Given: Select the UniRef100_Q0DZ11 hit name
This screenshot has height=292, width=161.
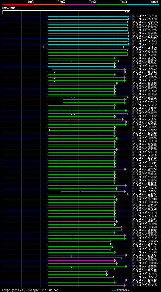Looking at the screenshot, I should click(144, 80).
